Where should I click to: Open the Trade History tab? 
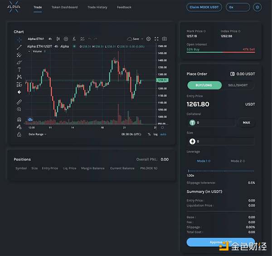[97, 7]
